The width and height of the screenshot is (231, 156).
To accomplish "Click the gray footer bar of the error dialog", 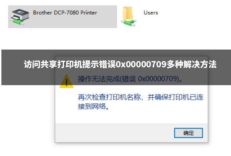I will [115, 133].
